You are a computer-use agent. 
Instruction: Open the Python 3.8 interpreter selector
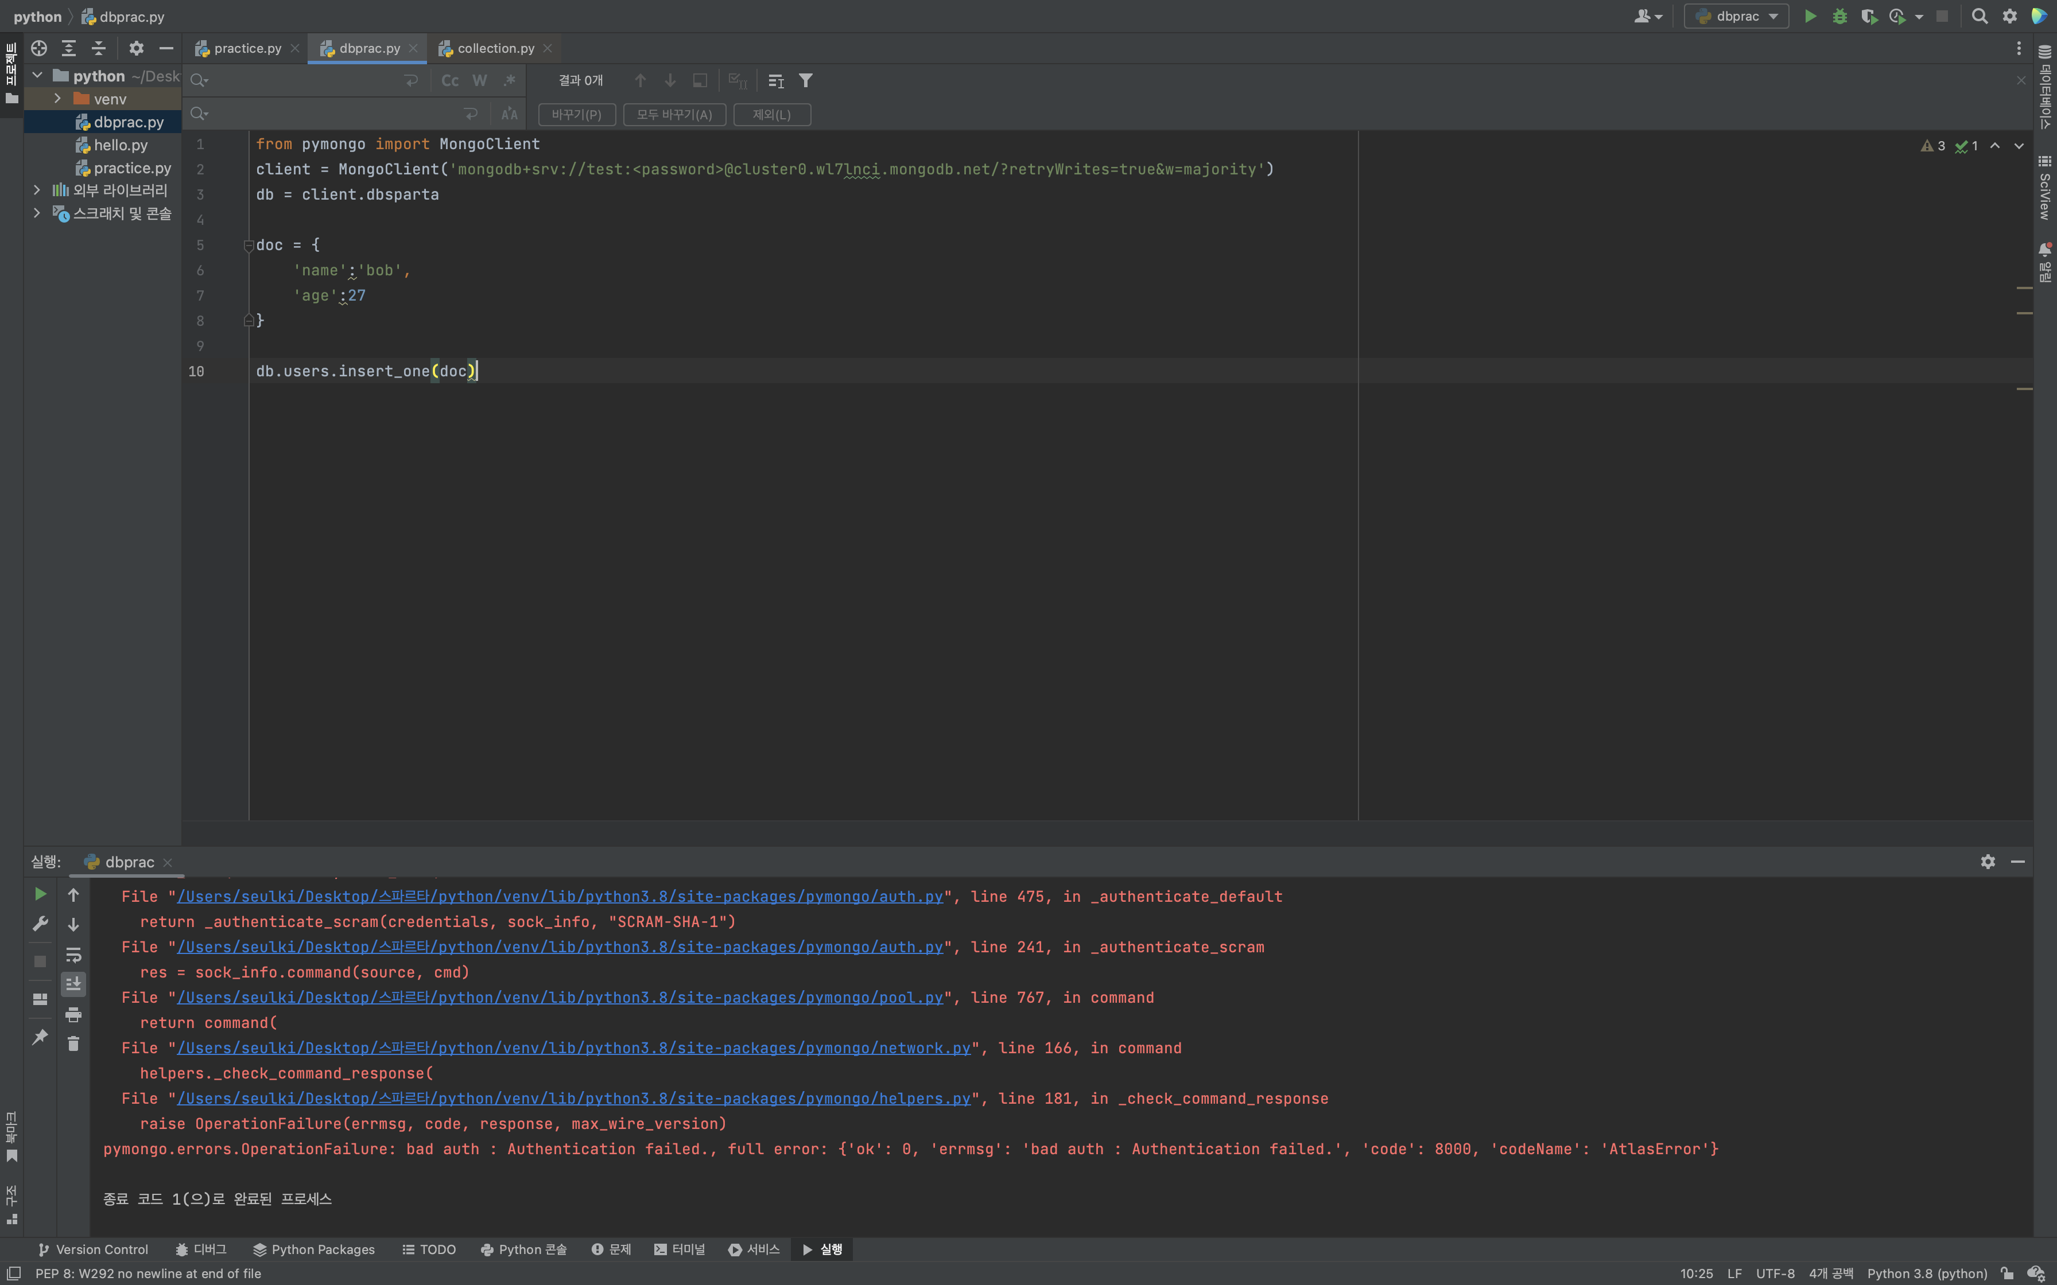(1926, 1273)
